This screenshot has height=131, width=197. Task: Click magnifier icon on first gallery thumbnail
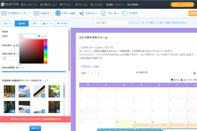click(x=13, y=96)
